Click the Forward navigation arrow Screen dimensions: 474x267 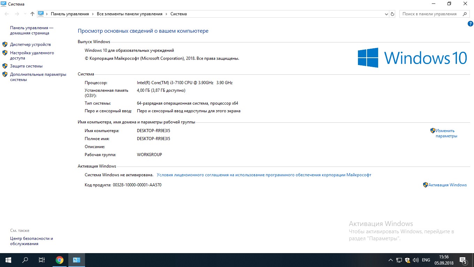click(17, 14)
